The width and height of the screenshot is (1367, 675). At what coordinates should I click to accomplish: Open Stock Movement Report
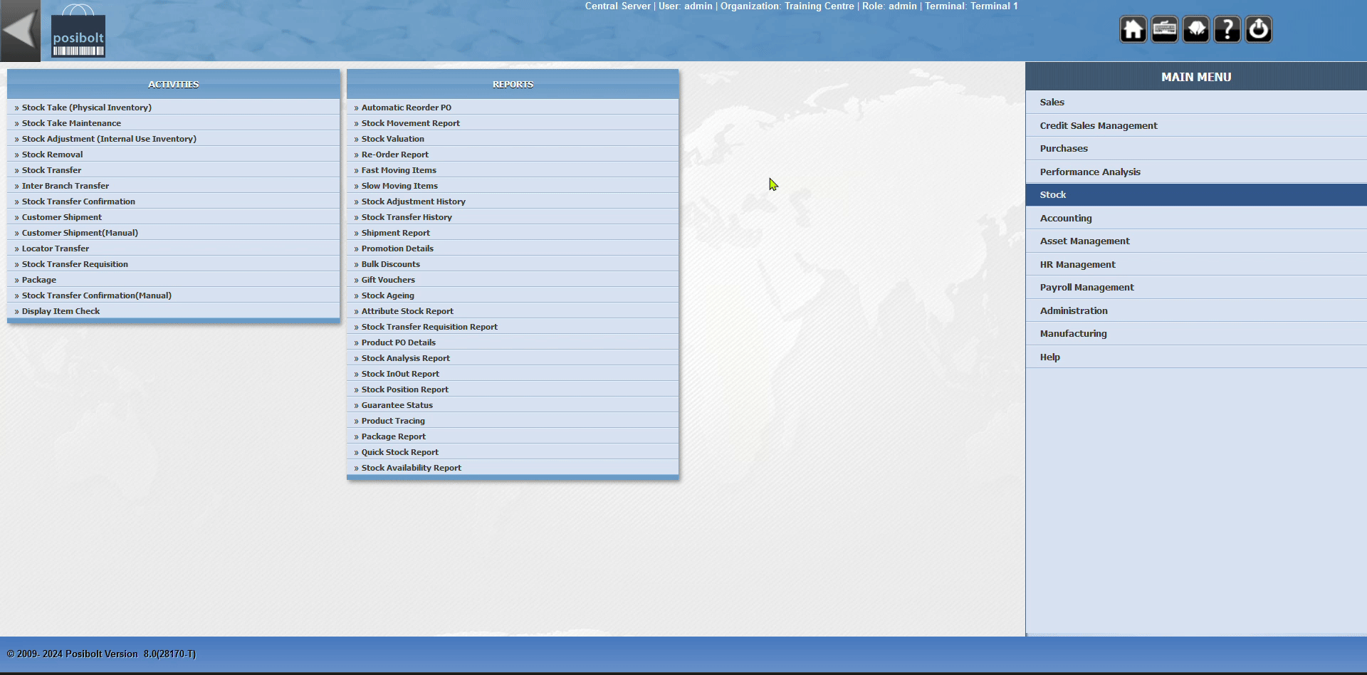point(513,123)
